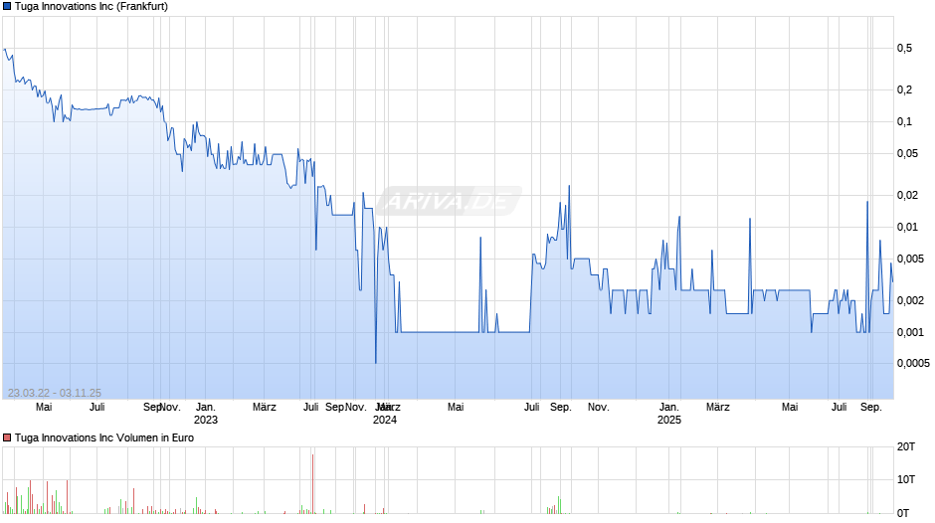
Task: Click the '0,001' price axis label
Action: (x=910, y=332)
